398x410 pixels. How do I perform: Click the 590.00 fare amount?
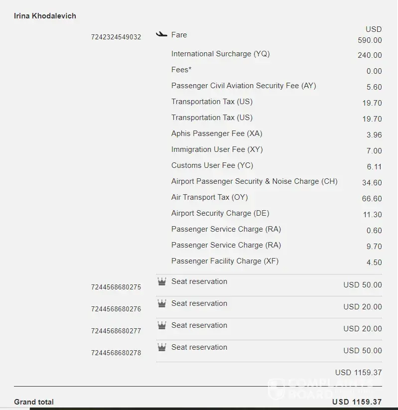(x=370, y=40)
